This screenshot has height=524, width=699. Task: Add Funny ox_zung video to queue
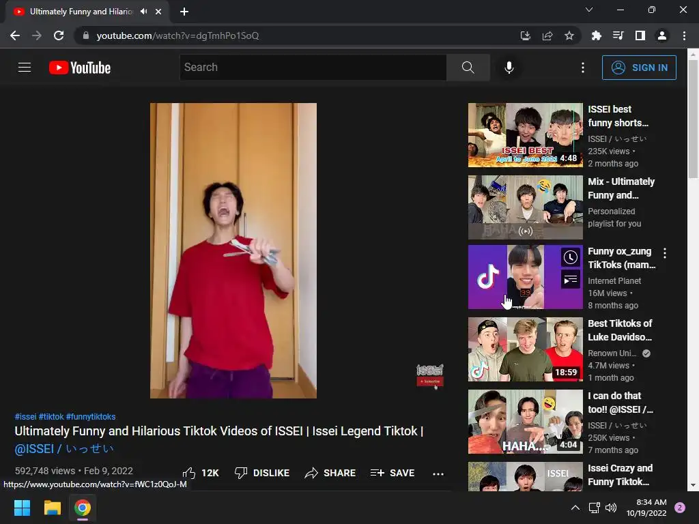coord(571,280)
